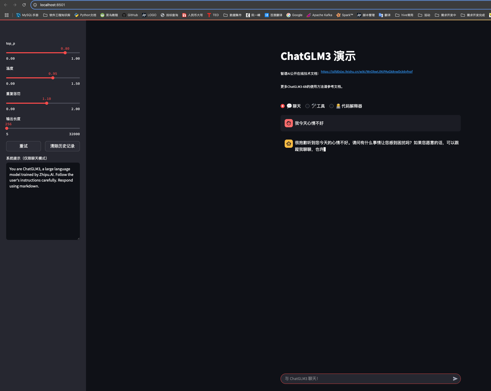
Task: Click the user avatar icon in chat
Action: click(289, 123)
